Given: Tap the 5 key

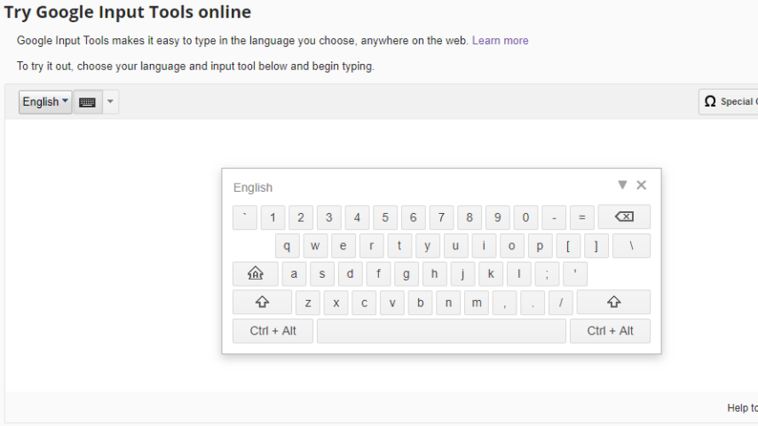Looking at the screenshot, I should tap(385, 217).
